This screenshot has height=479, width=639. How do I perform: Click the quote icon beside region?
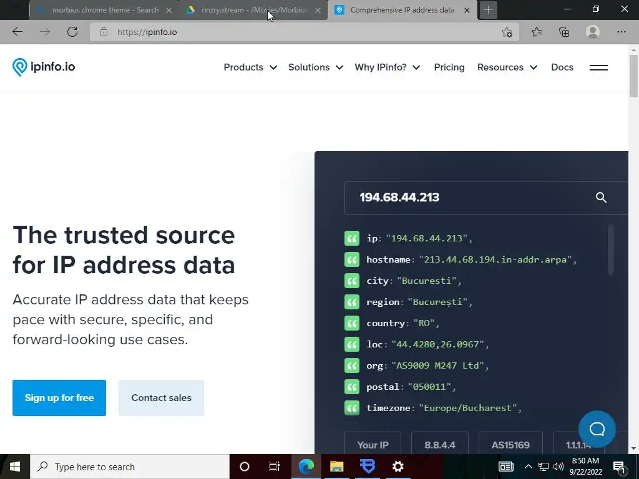pyautogui.click(x=352, y=302)
